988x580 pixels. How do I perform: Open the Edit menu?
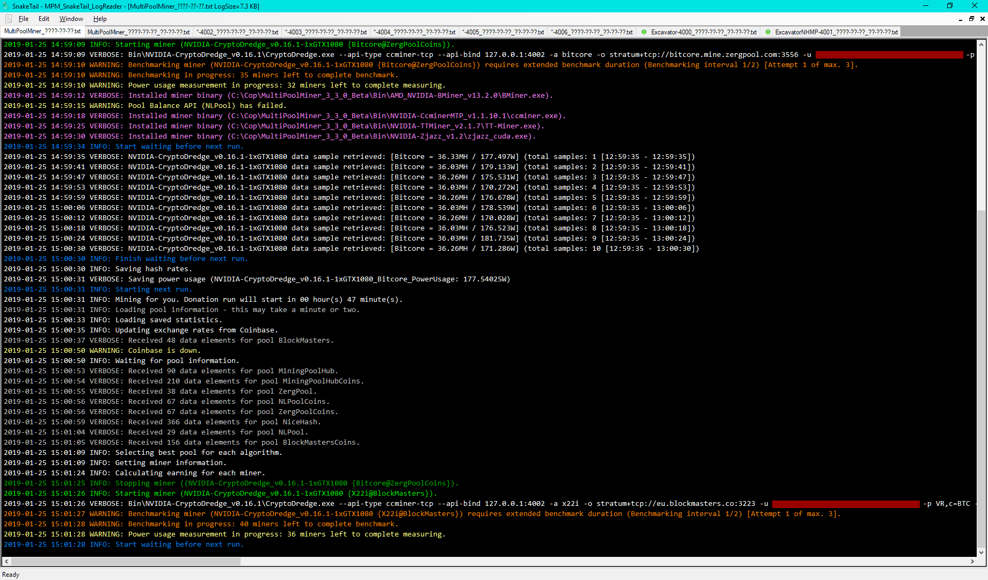click(43, 18)
